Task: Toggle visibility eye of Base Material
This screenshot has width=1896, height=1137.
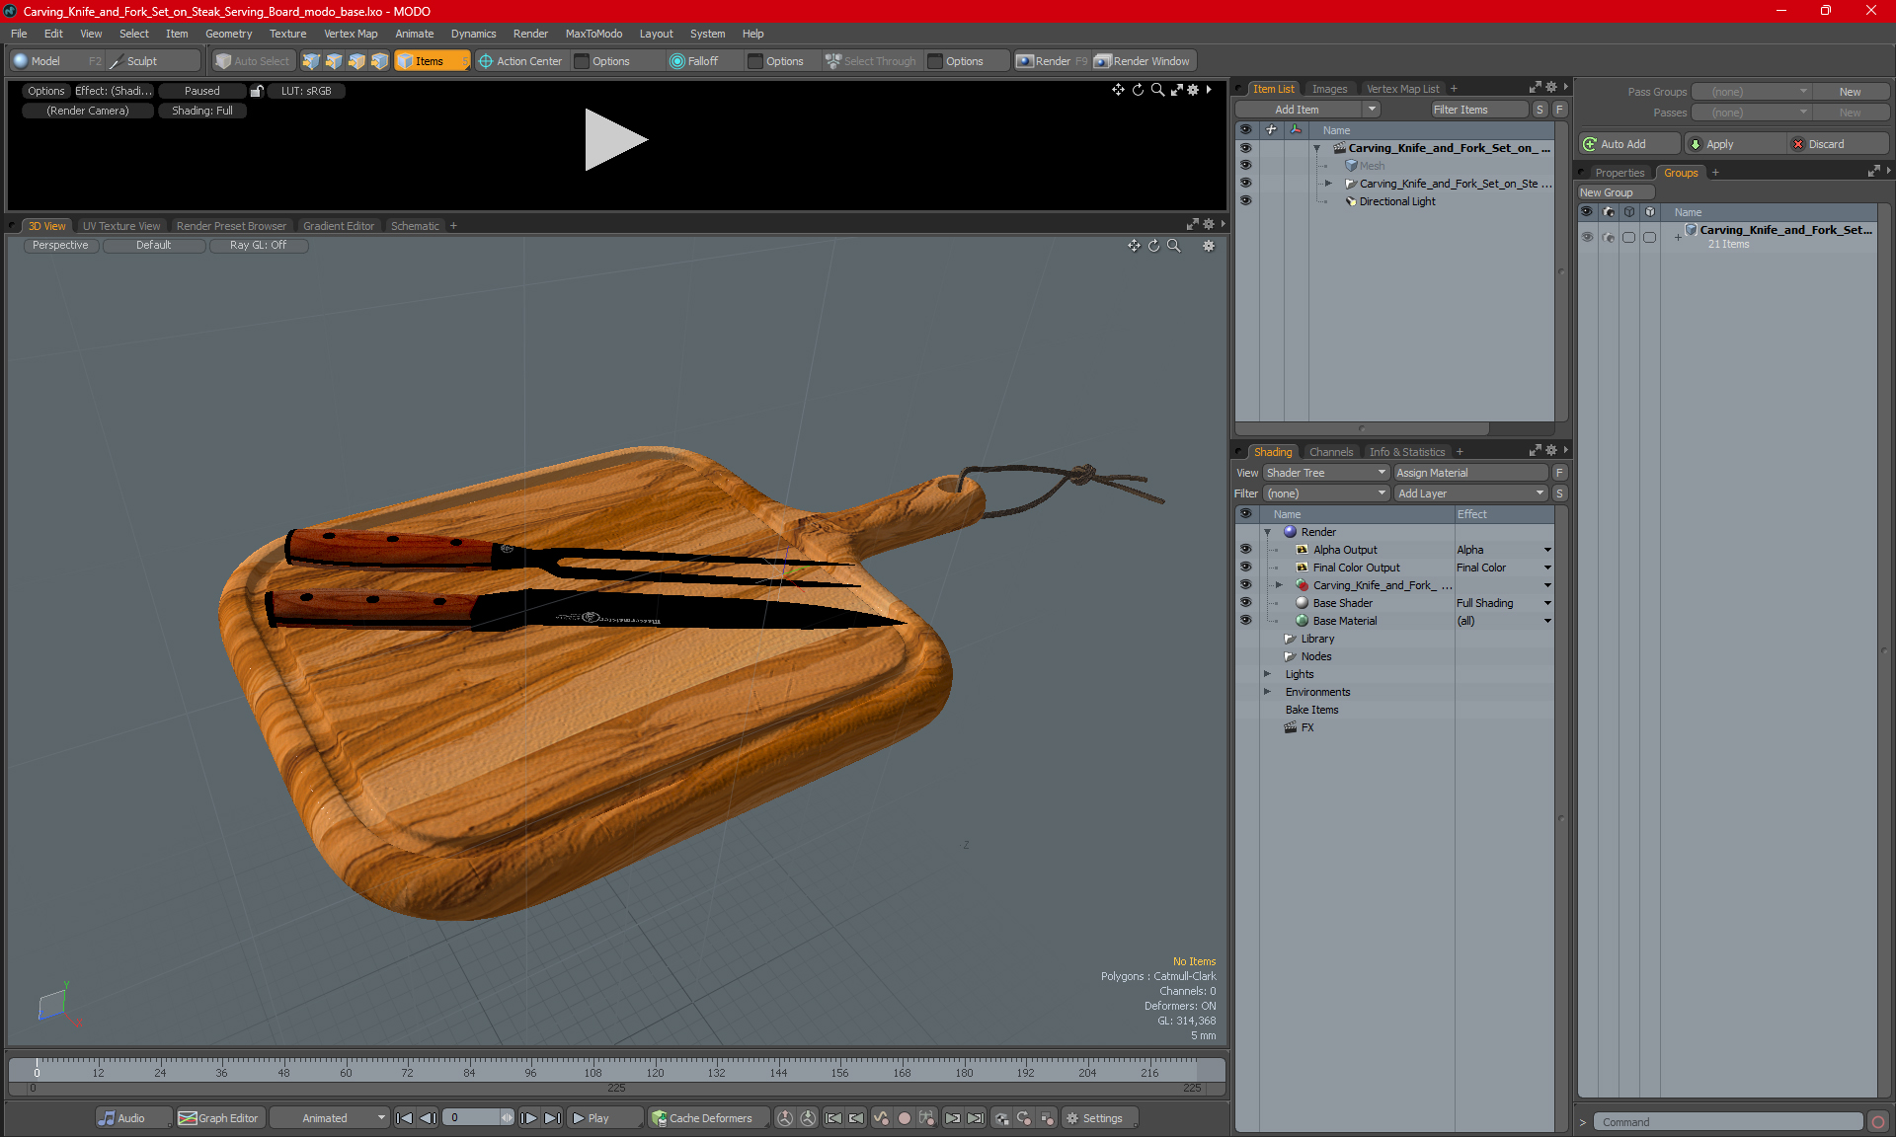Action: click(x=1245, y=621)
